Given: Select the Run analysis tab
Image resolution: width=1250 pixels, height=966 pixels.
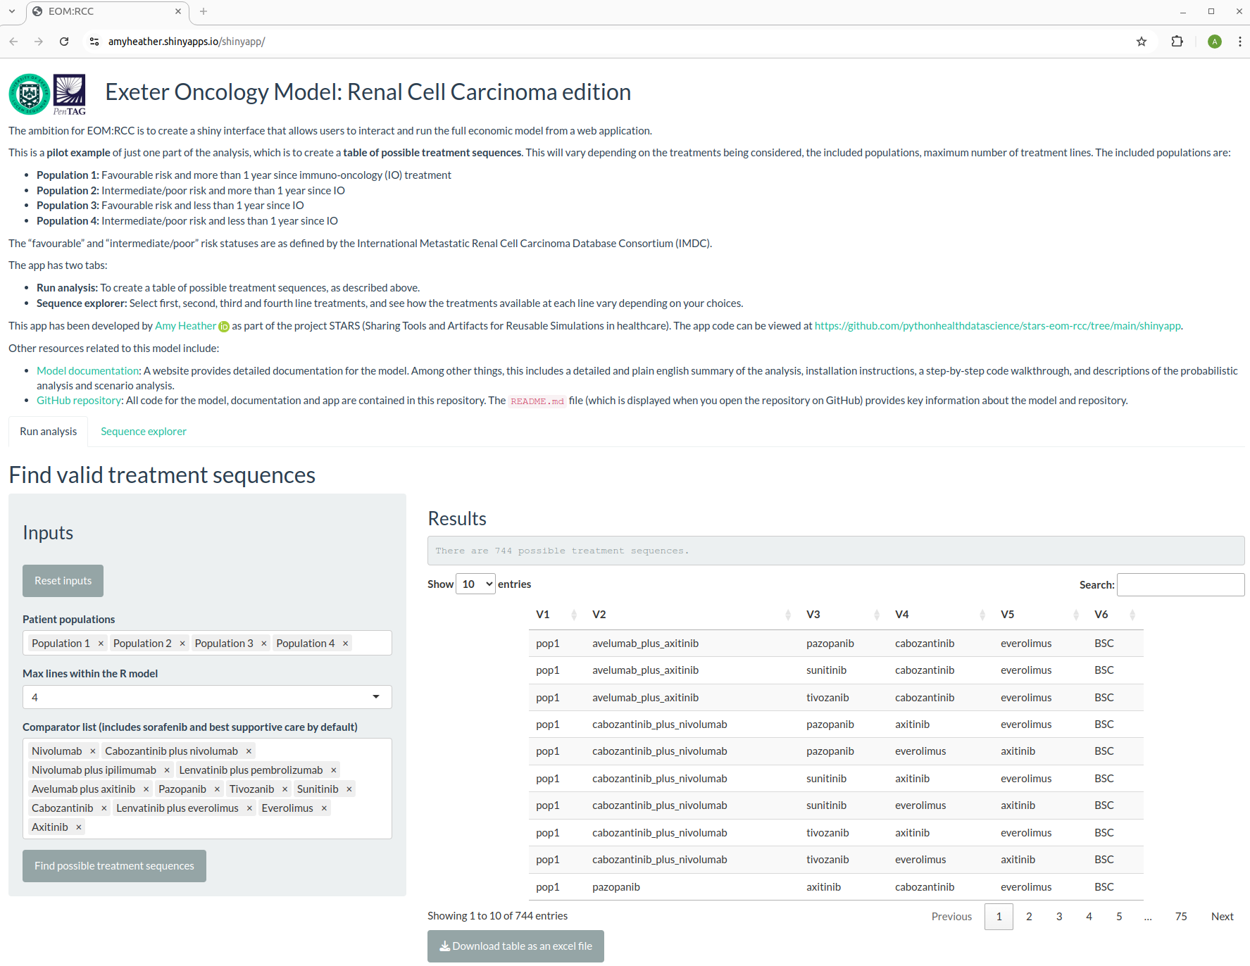Looking at the screenshot, I should coord(49,432).
